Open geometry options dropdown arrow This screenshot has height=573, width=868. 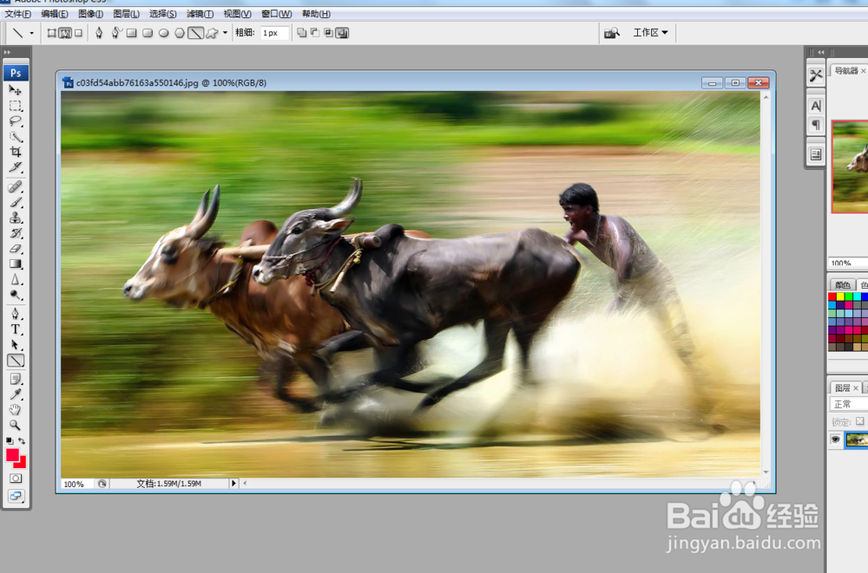pos(225,33)
